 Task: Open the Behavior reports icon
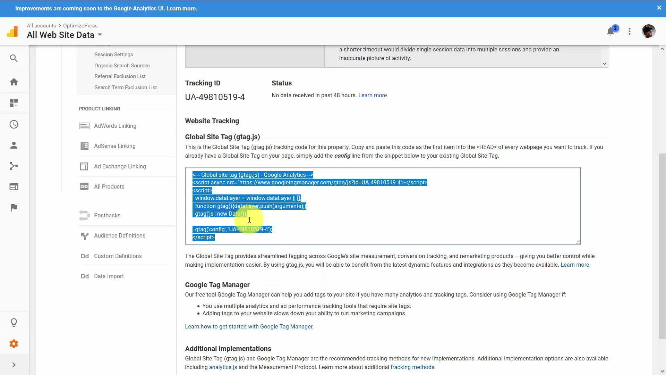pyautogui.click(x=14, y=187)
